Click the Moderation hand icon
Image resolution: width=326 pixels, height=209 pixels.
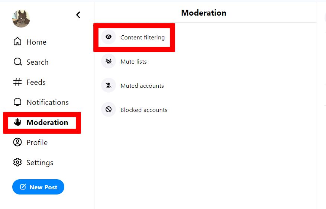click(x=17, y=122)
